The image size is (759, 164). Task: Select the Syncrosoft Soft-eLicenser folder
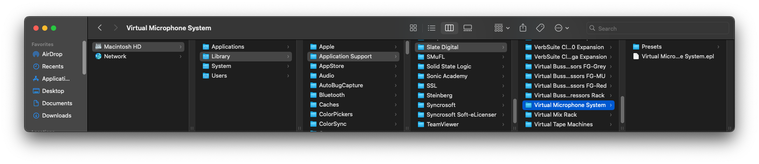click(x=461, y=114)
